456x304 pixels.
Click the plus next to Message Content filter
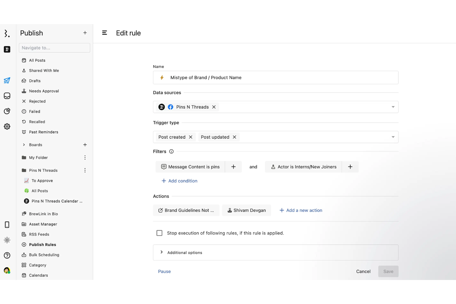point(234,167)
